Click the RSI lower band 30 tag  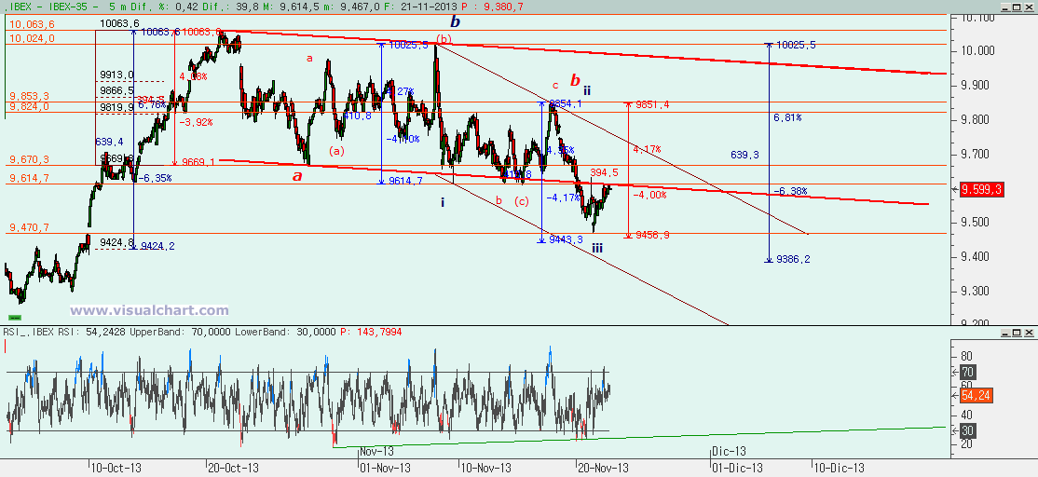point(967,430)
